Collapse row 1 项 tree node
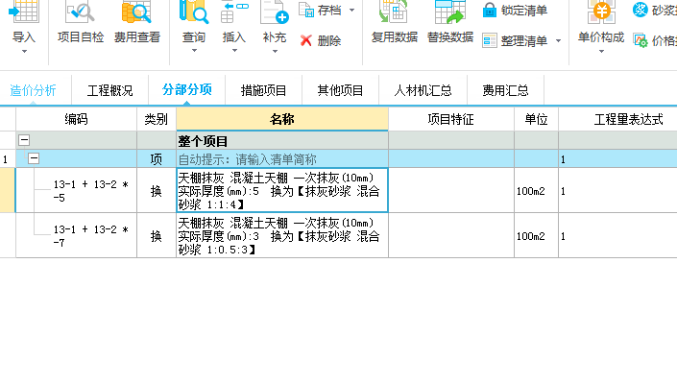 34,158
